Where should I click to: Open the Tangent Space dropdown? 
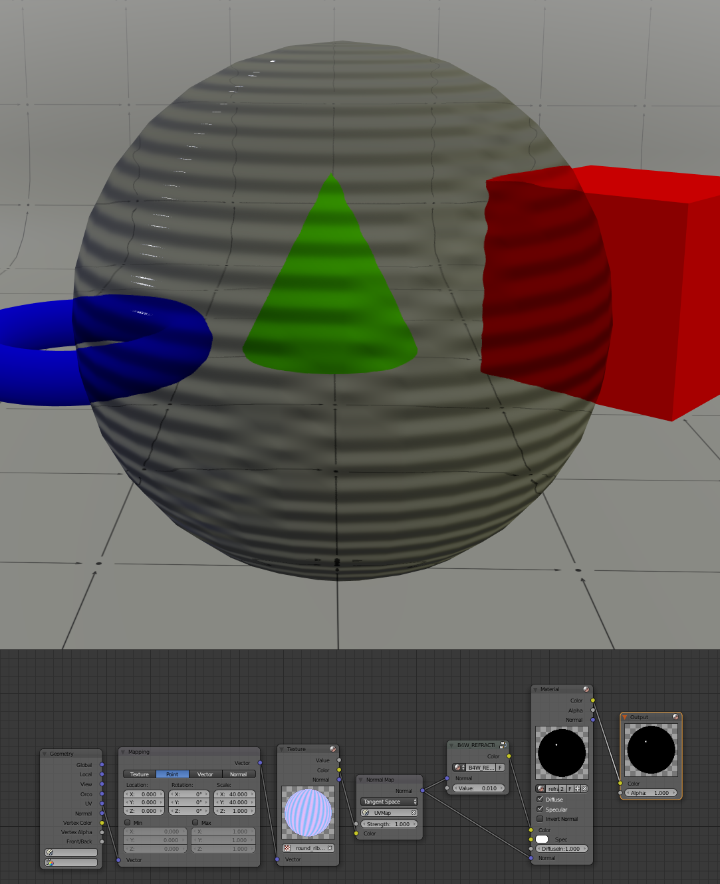click(389, 802)
